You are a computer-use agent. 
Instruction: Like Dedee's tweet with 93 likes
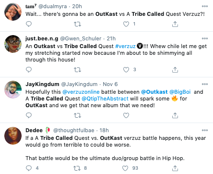[125, 168]
